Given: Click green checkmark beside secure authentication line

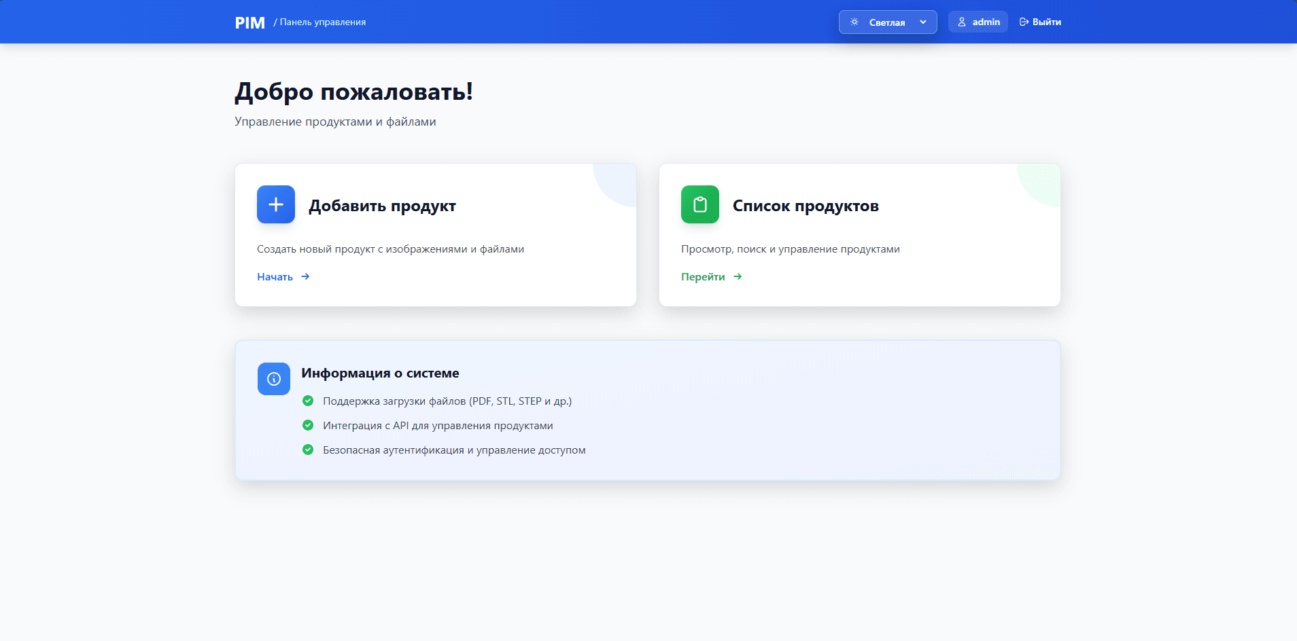Looking at the screenshot, I should (308, 450).
